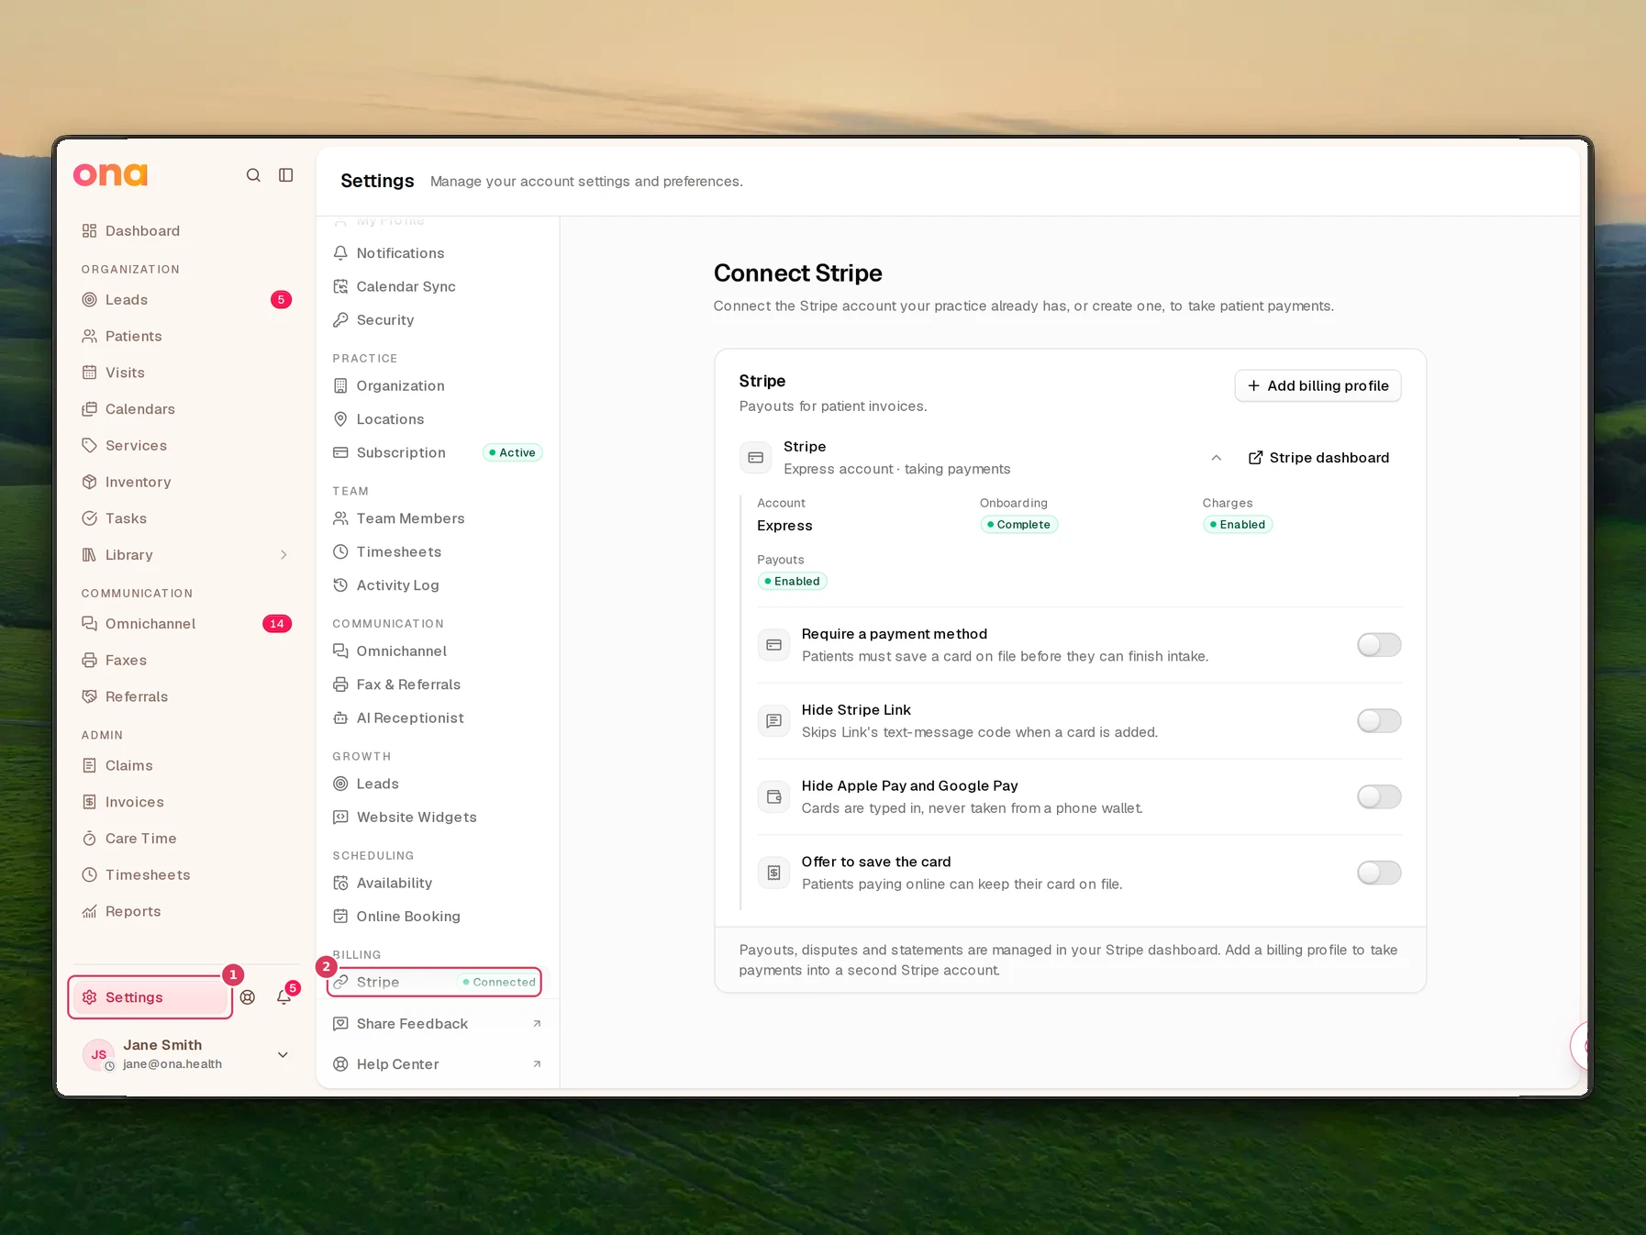Expand the Library submenu arrow
This screenshot has width=1646, height=1235.
(x=284, y=555)
